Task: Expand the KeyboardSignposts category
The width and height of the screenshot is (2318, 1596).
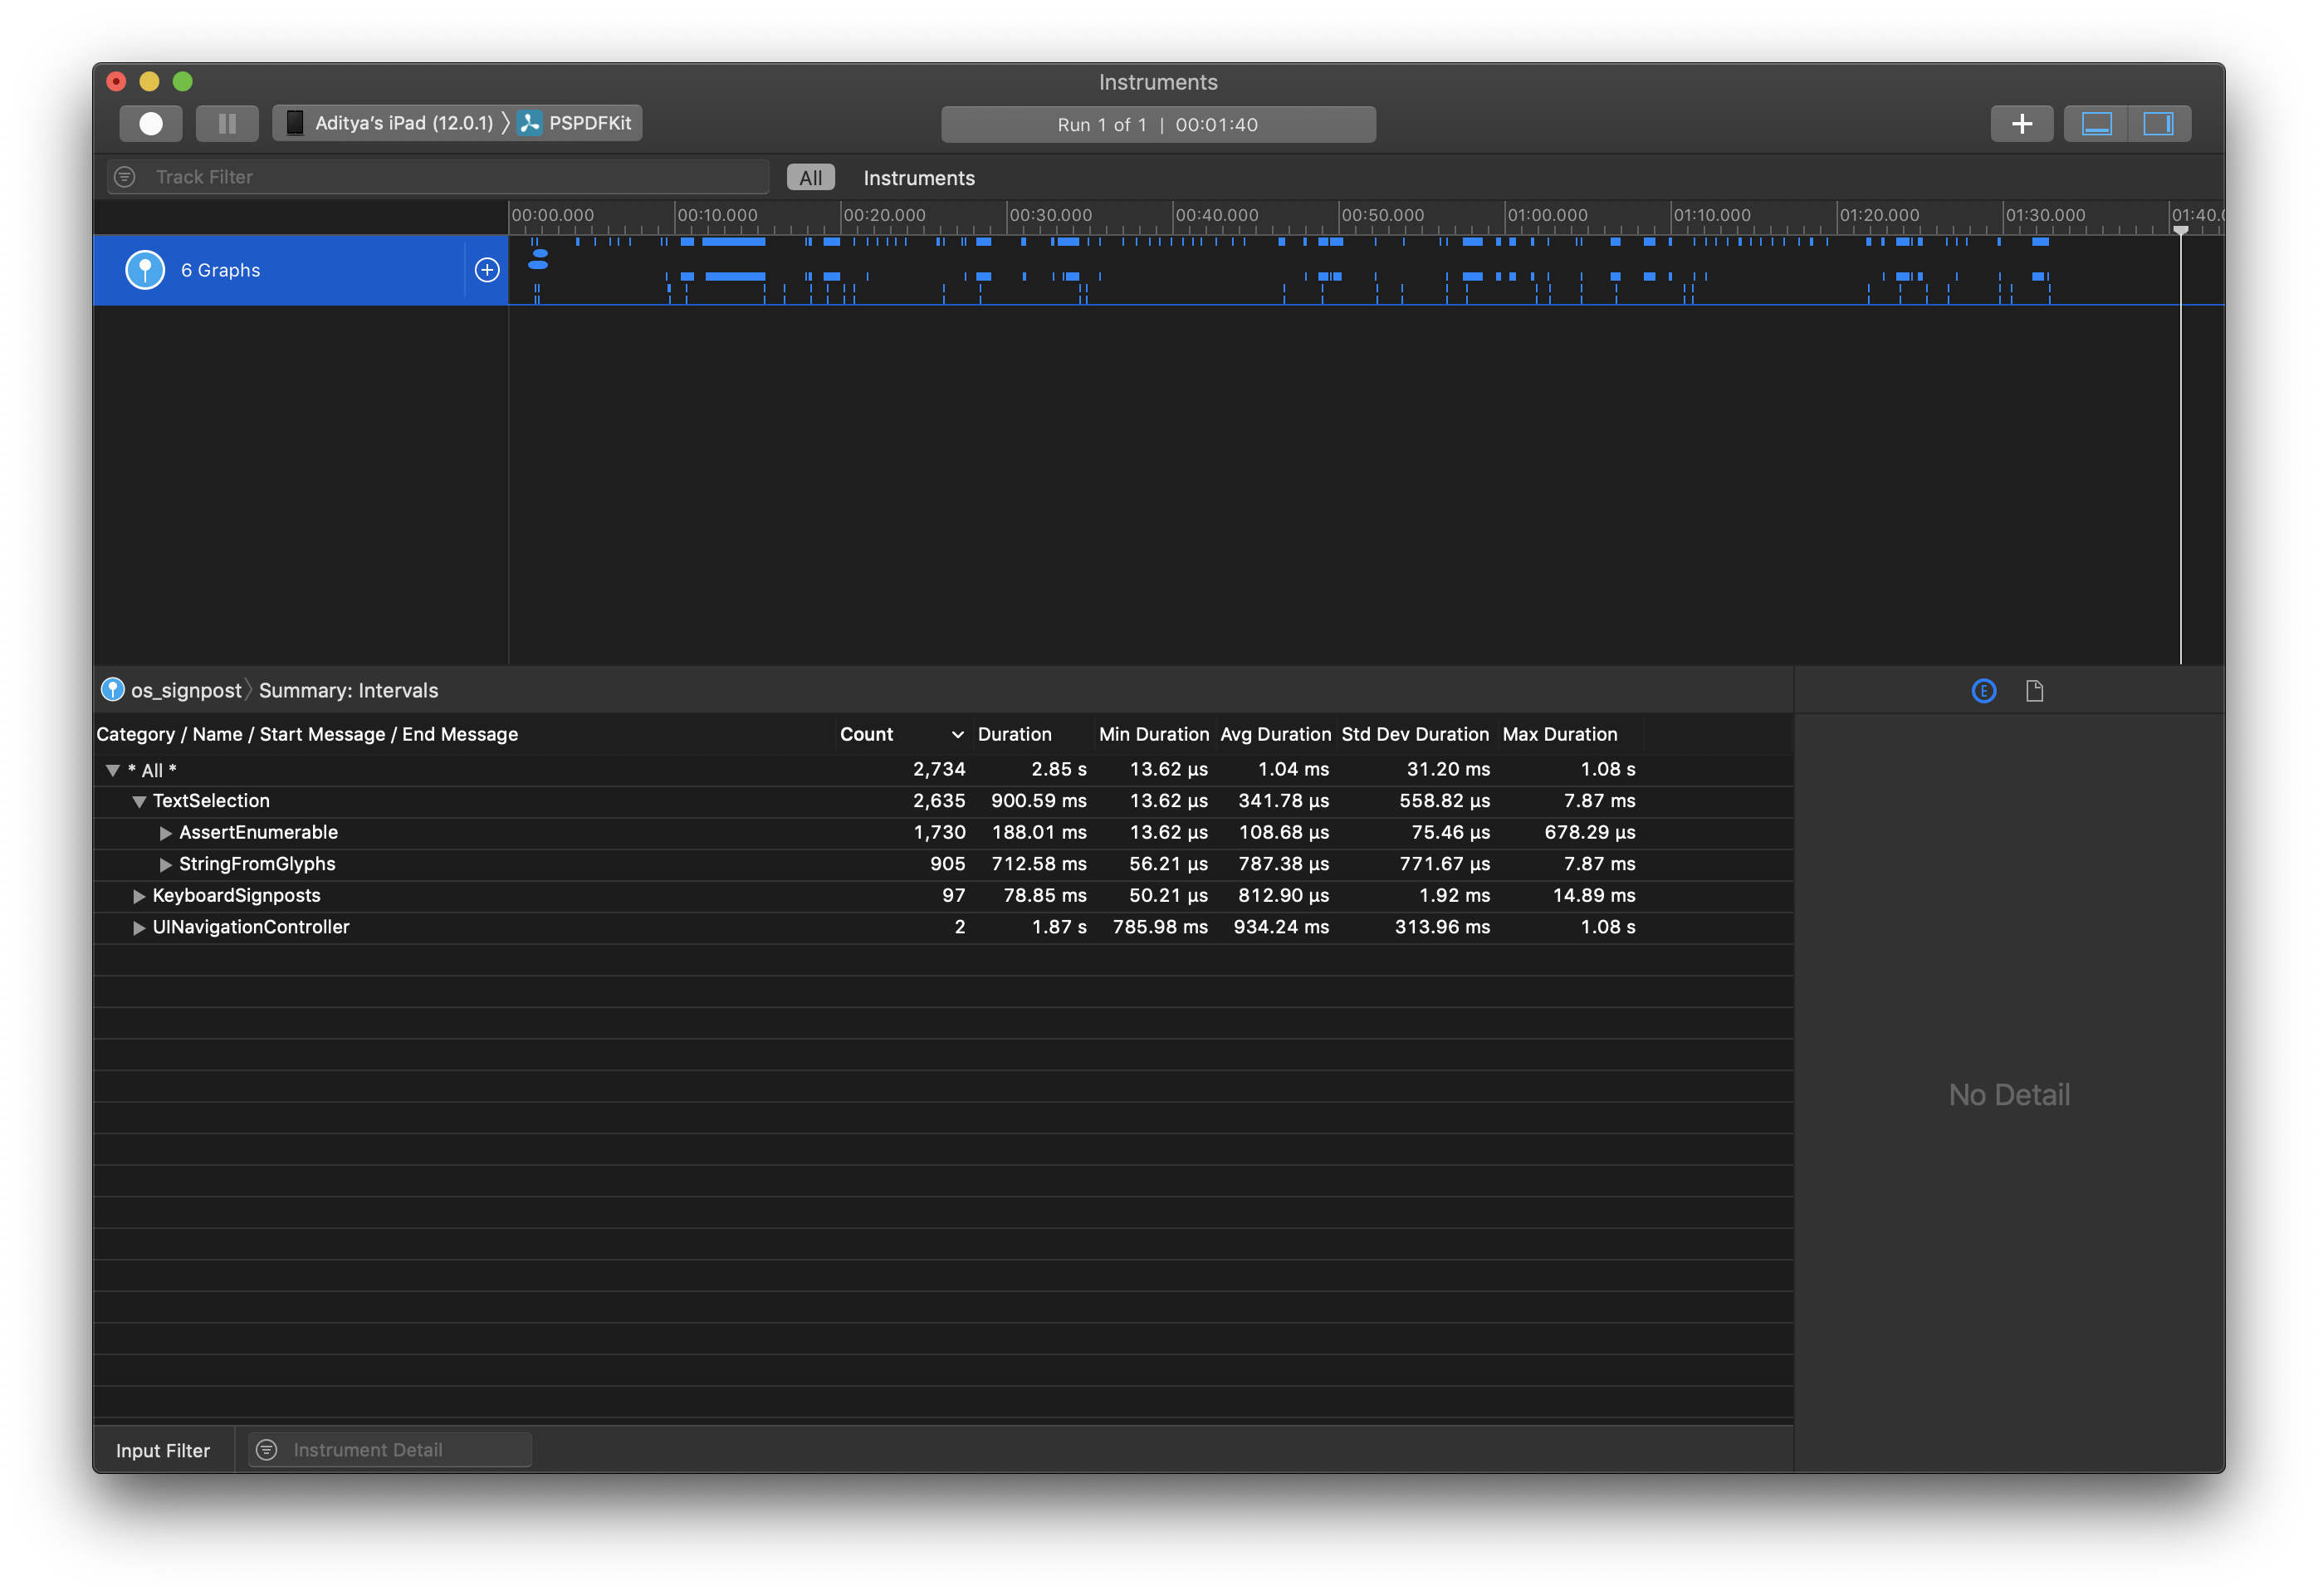Action: [139, 897]
